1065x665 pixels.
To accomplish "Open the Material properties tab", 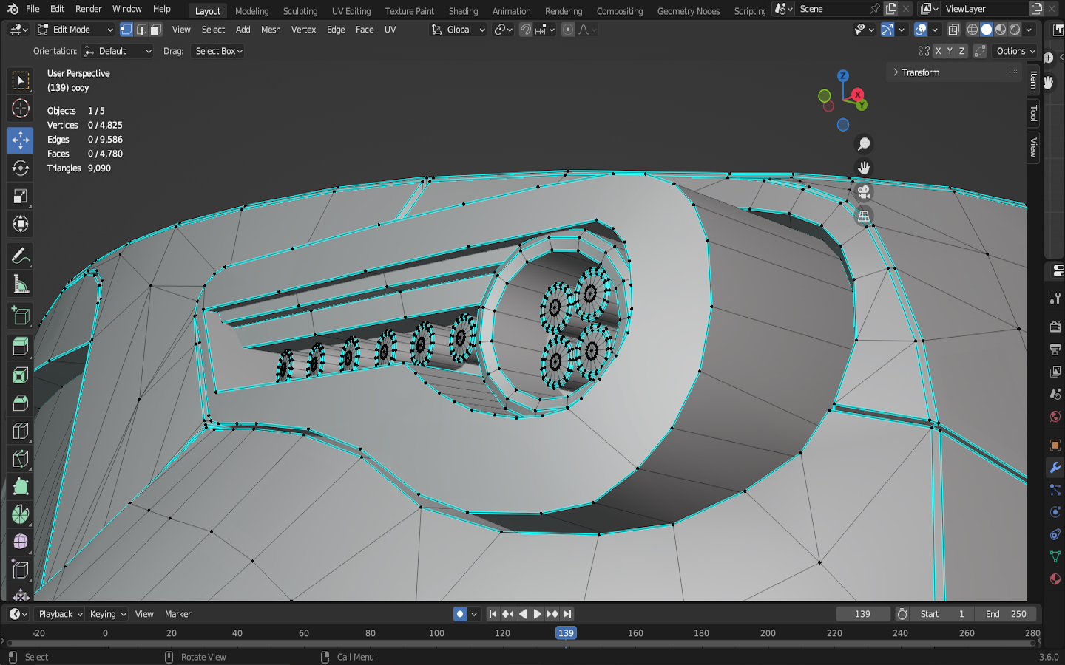I will pyautogui.click(x=1055, y=579).
